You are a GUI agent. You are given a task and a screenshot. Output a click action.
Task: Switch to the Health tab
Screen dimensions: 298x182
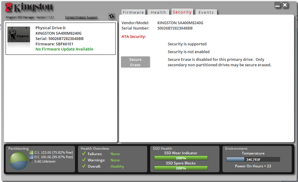158,12
